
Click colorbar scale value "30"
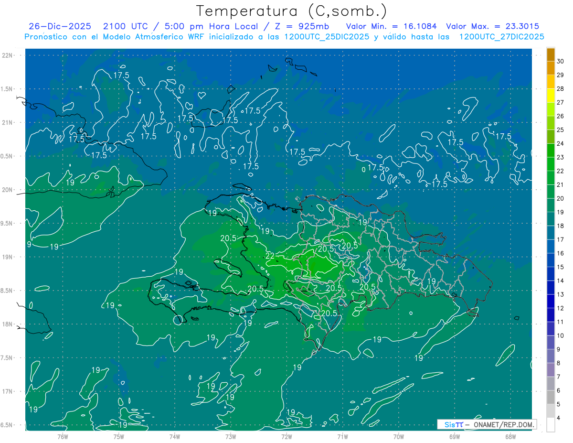pyautogui.click(x=561, y=61)
